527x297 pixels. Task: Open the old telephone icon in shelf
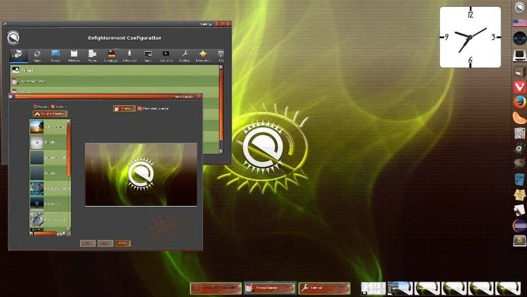point(520,148)
